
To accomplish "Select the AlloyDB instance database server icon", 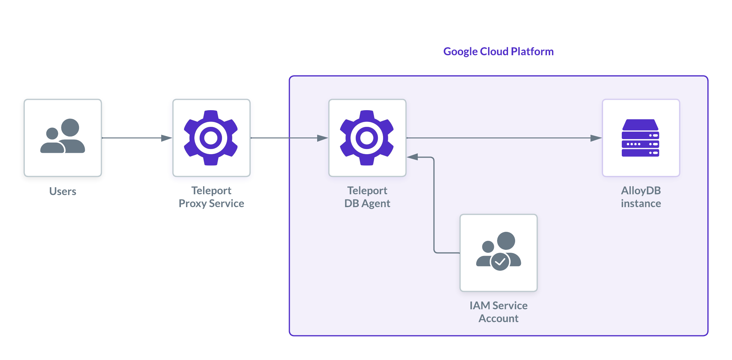I will pos(640,138).
